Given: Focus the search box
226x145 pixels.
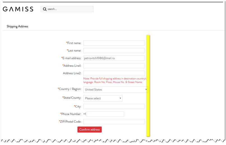Looking at the screenshot, I should 67,9.
